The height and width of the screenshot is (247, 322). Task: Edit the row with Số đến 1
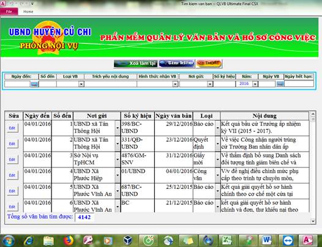pos(12,128)
